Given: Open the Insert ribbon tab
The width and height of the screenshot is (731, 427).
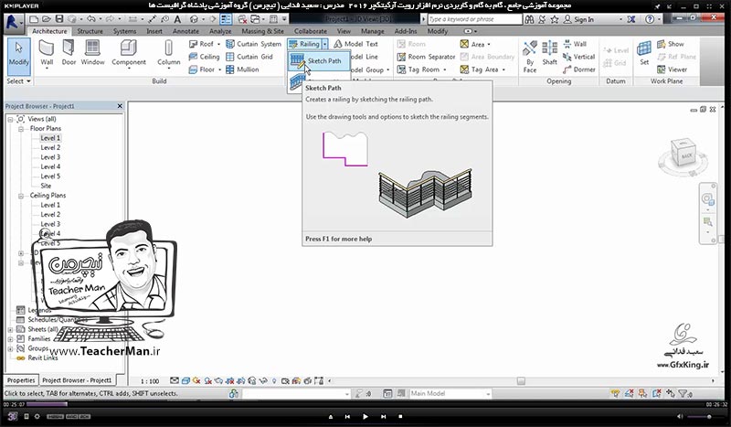Looking at the screenshot, I should pyautogui.click(x=154, y=31).
